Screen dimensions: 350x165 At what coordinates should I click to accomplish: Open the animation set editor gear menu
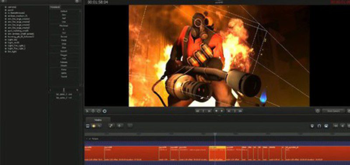[77, 1]
